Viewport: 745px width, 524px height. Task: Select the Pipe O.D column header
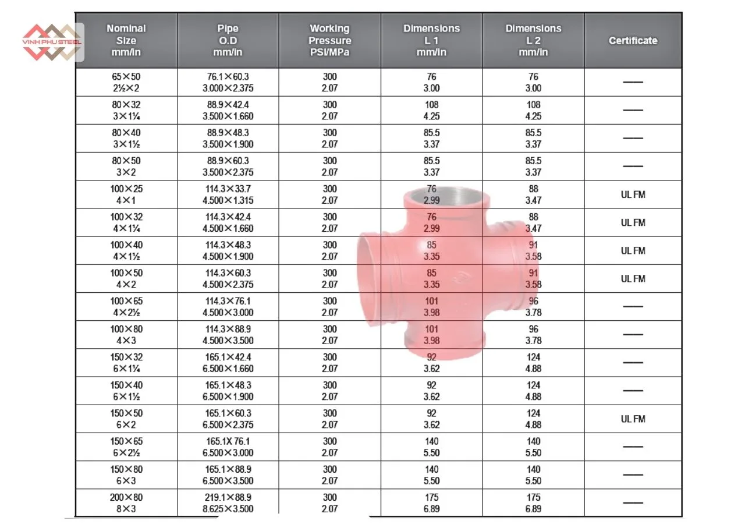(228, 40)
